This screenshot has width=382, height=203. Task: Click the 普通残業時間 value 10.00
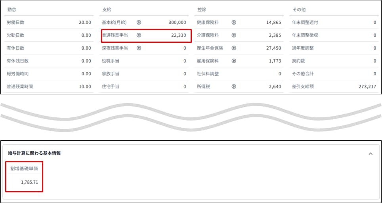[x=85, y=86]
